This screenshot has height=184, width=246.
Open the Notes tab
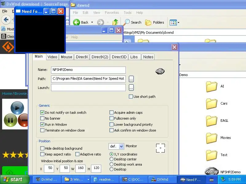[x=148, y=57]
